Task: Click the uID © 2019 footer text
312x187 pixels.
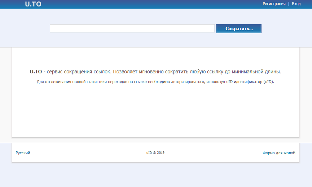Action: tap(155, 153)
